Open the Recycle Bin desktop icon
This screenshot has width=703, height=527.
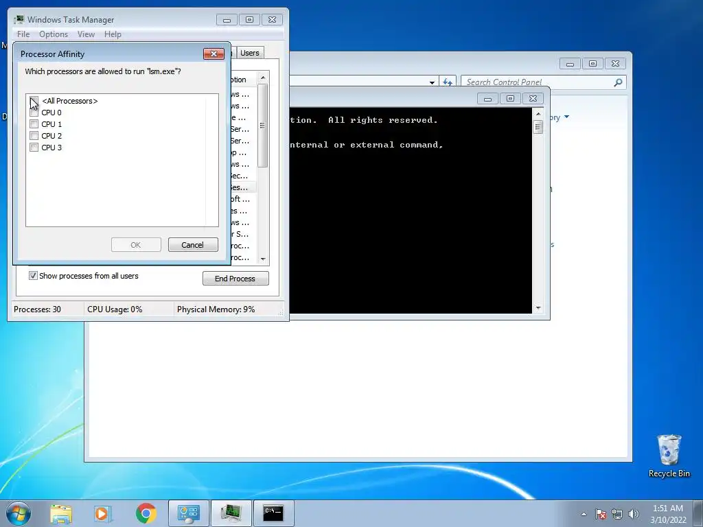coord(669,456)
